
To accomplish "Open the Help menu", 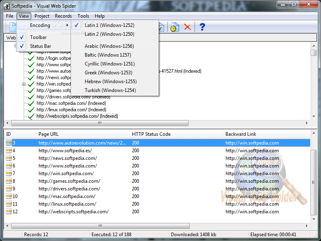I will click(100, 16).
